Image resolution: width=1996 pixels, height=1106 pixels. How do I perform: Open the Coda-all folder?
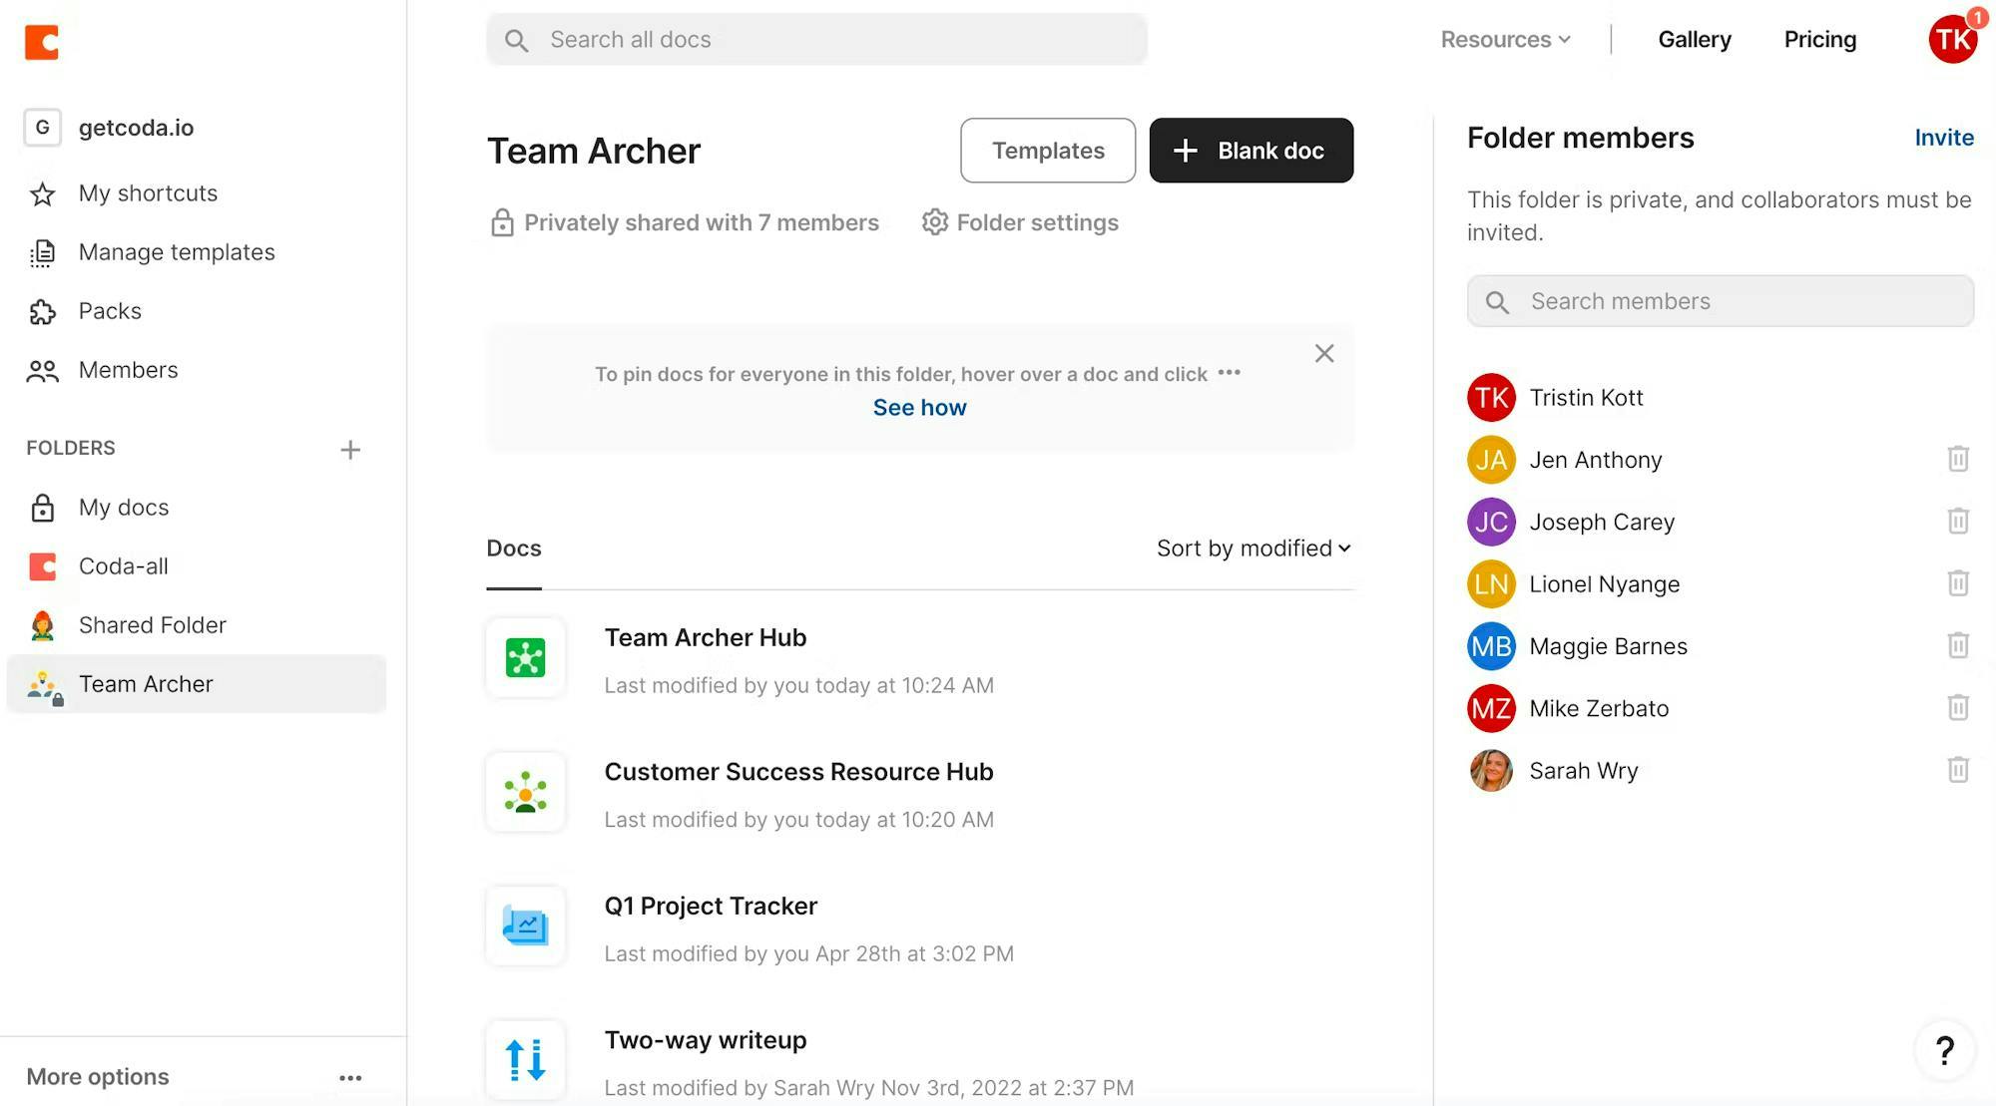point(197,566)
